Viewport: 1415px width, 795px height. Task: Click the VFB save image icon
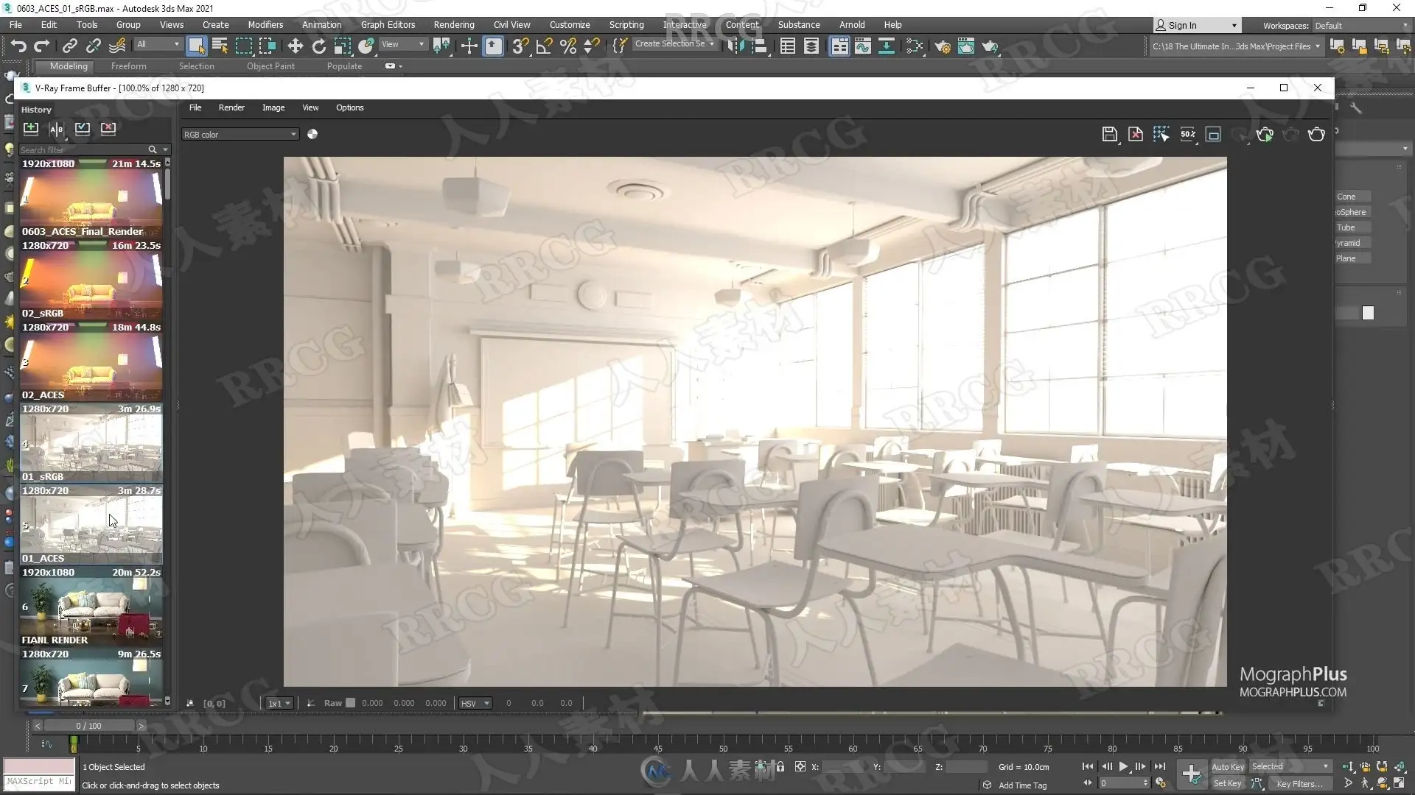(1109, 134)
